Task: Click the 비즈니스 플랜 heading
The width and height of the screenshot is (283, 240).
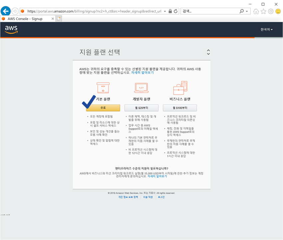Action: (x=180, y=99)
